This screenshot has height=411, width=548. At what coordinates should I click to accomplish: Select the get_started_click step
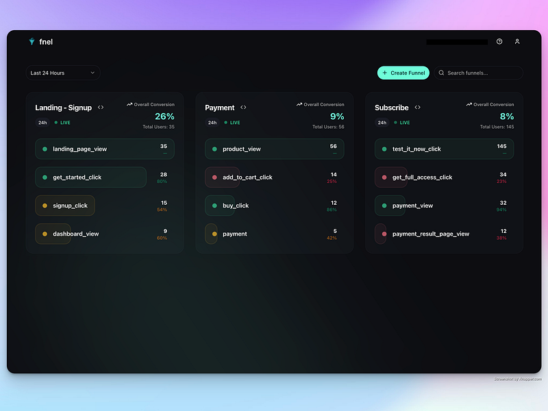click(x=105, y=177)
